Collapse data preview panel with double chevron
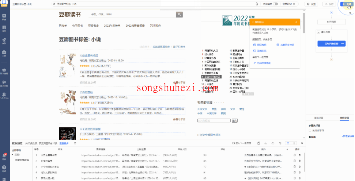355x181 pixels. [x=302, y=143]
